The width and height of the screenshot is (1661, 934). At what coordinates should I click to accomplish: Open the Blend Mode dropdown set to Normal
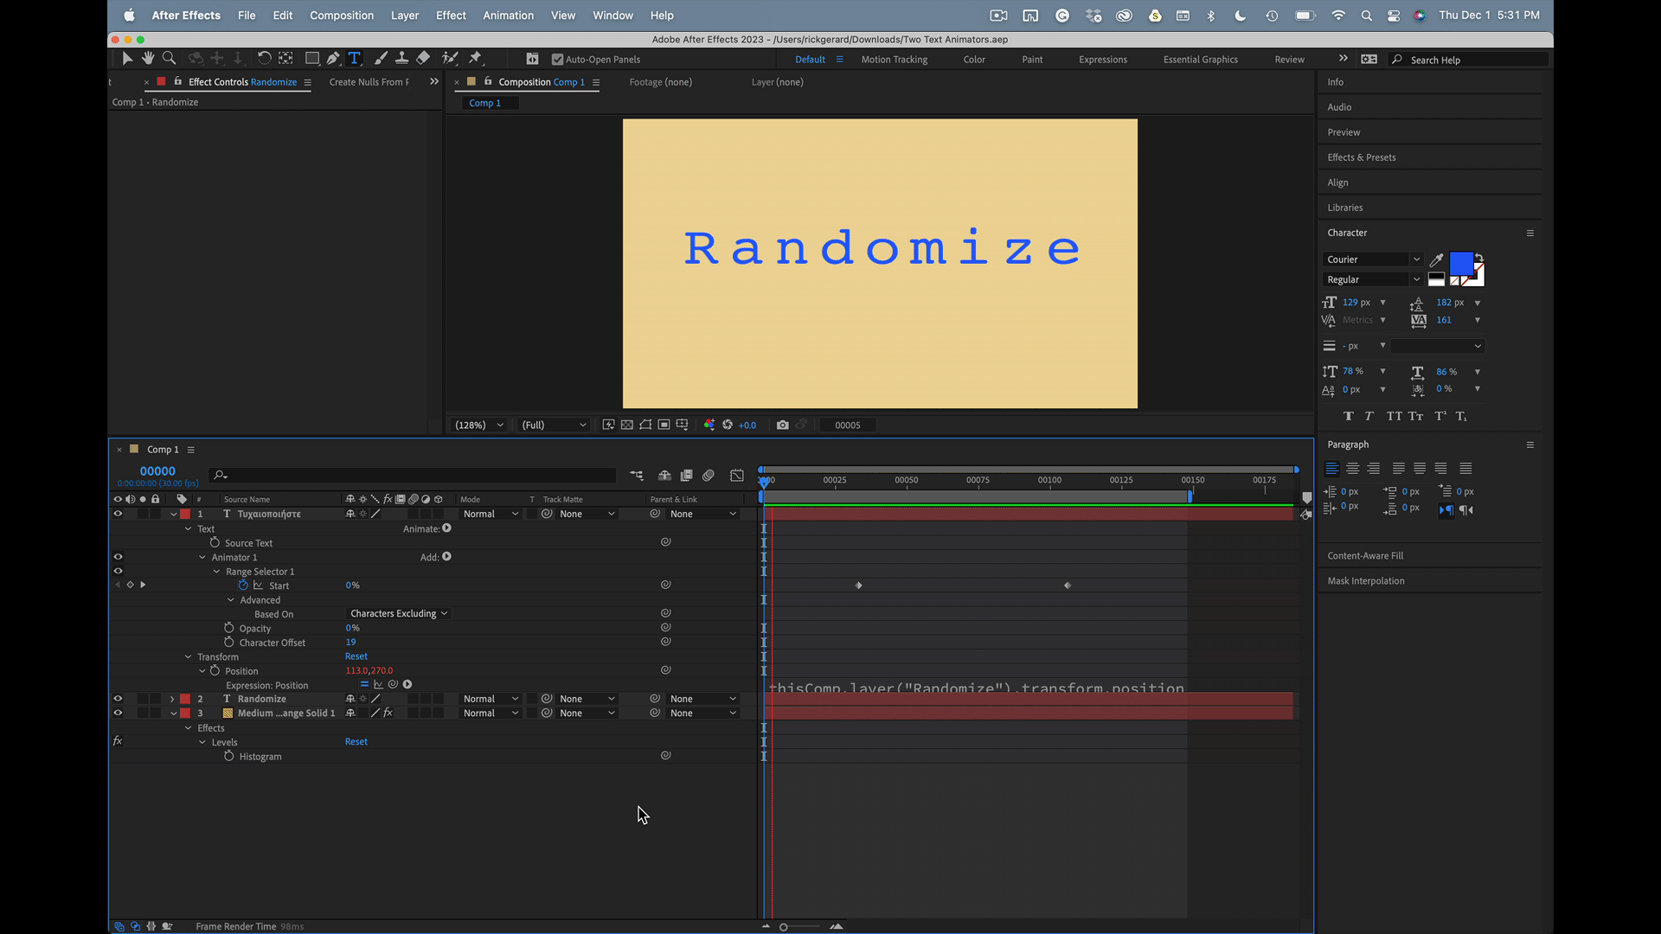click(x=490, y=513)
